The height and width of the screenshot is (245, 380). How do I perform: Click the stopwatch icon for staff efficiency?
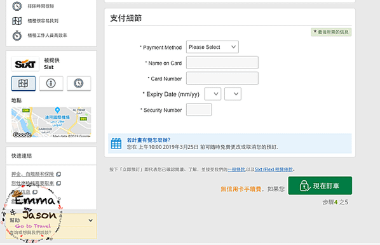pyautogui.click(x=17, y=36)
